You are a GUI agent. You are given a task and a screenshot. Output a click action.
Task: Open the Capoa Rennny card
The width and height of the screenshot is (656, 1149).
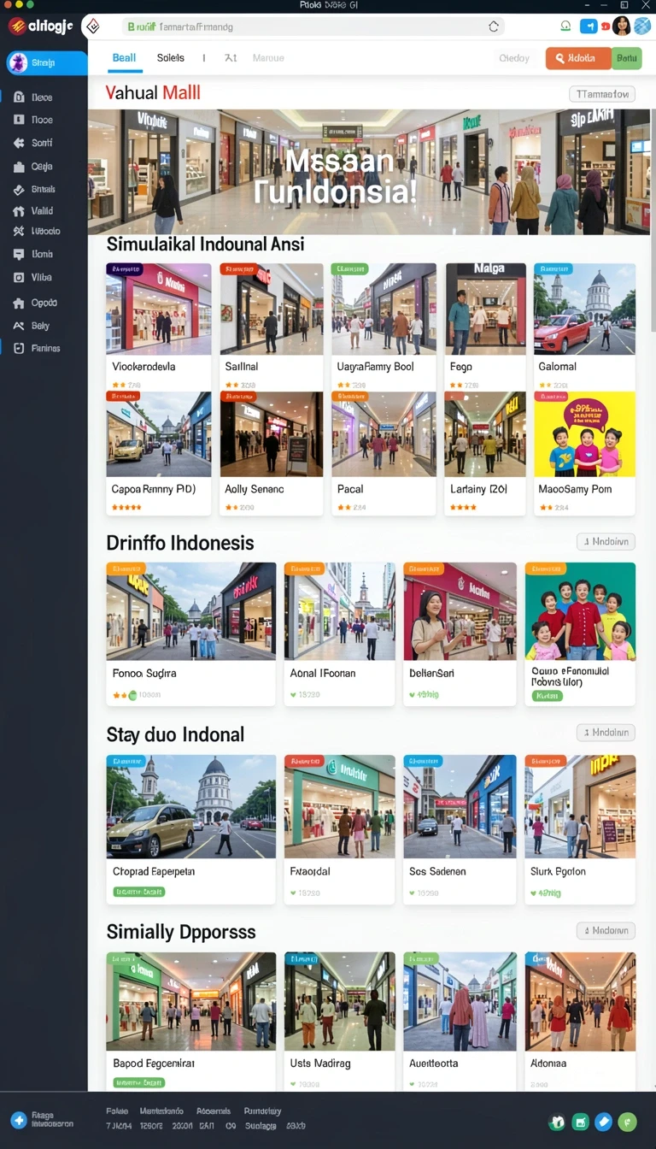pos(158,453)
